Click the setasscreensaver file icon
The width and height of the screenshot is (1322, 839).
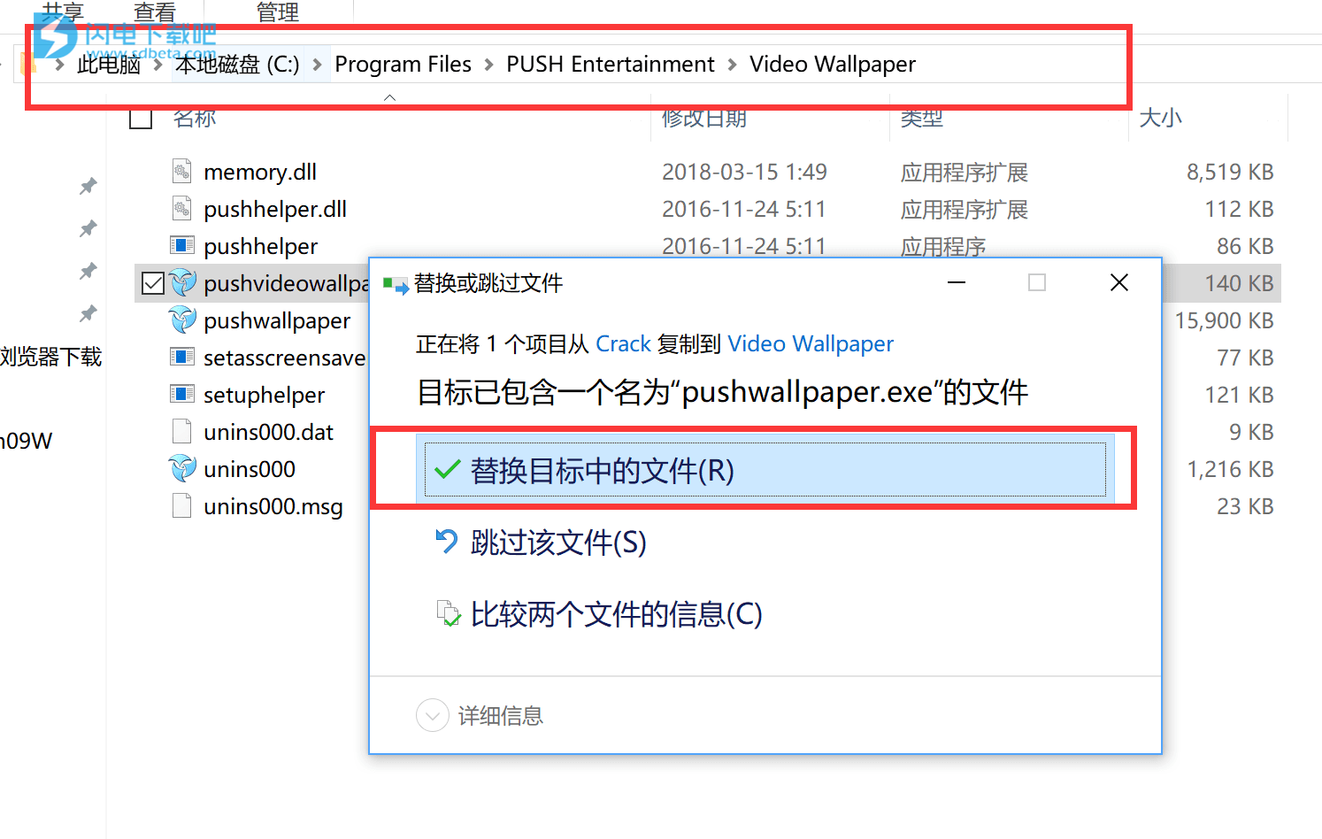[181, 357]
